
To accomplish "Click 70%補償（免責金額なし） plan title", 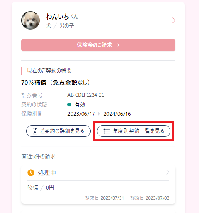I will click(56, 82).
